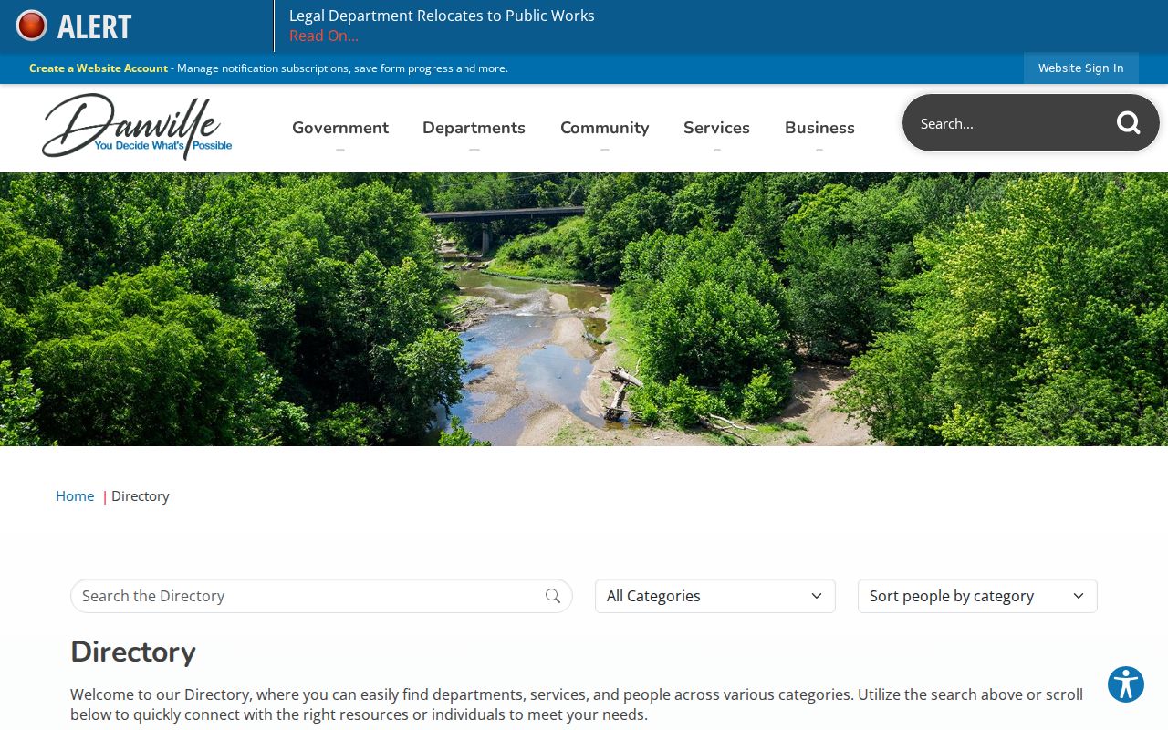Click the site search magnifier icon
This screenshot has width=1168, height=730.
pos(1129,123)
